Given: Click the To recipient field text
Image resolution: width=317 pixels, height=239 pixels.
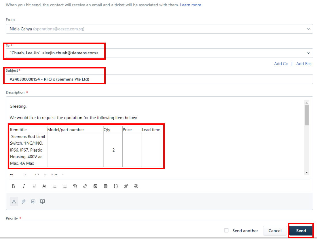Looking at the screenshot, I should pyautogui.click(x=54, y=53).
